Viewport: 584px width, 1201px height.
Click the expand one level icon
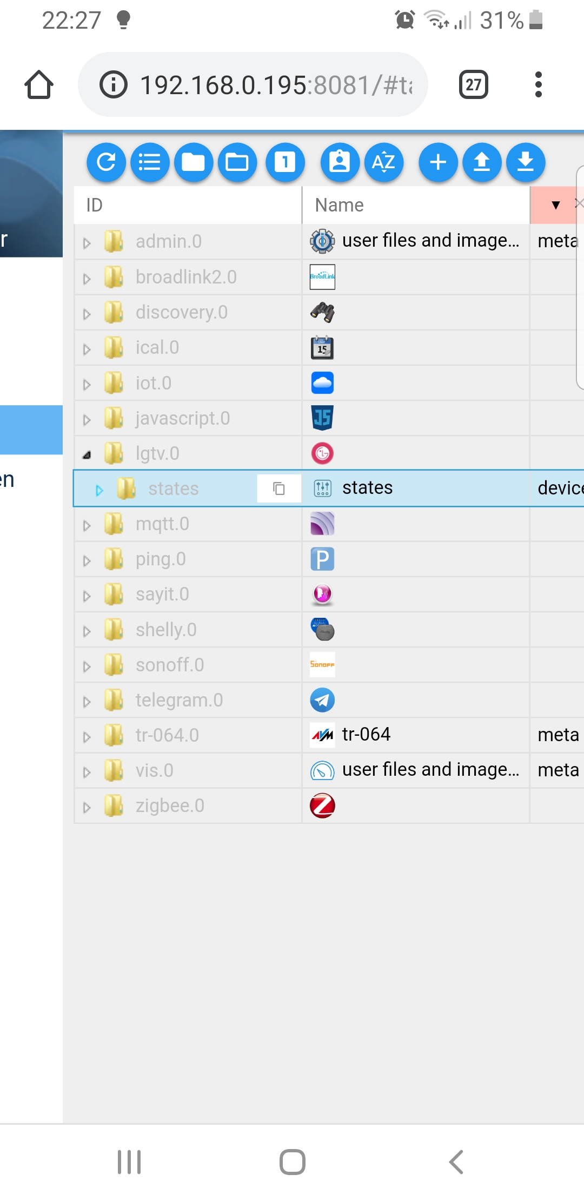(285, 162)
